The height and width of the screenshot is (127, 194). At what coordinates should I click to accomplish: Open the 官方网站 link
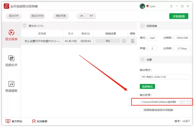pos(17,121)
